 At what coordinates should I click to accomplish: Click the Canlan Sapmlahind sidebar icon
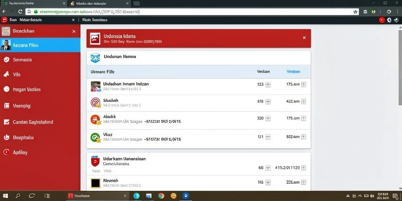6,122
